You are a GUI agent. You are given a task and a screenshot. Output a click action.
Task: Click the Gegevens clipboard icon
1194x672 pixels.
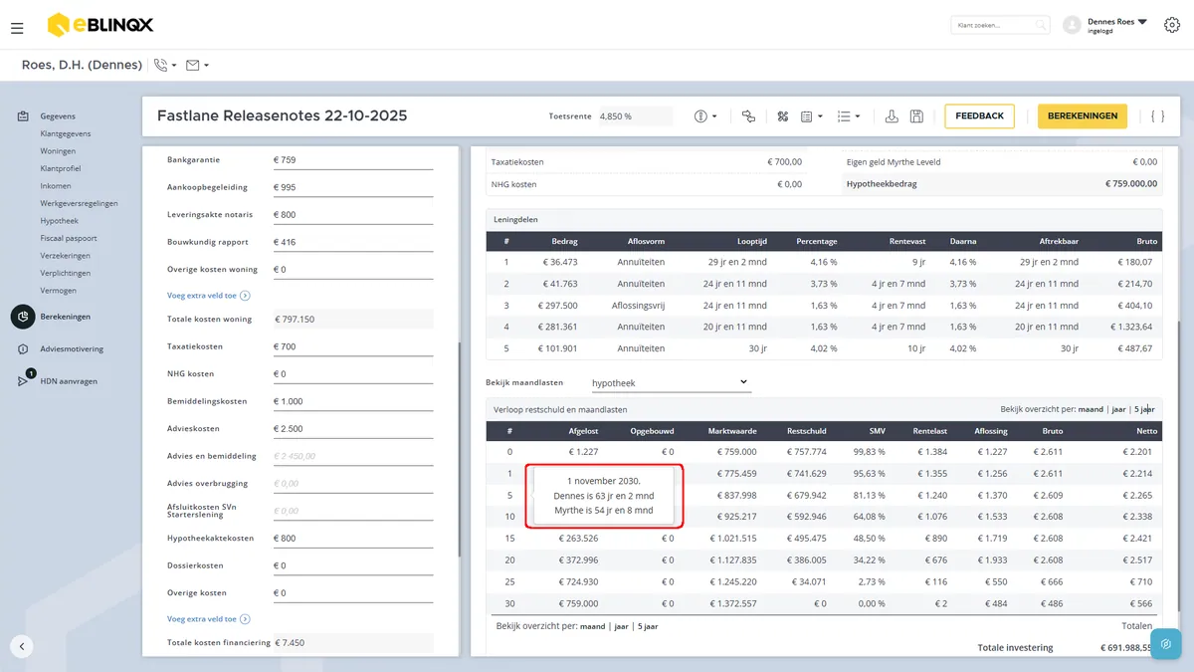22,116
